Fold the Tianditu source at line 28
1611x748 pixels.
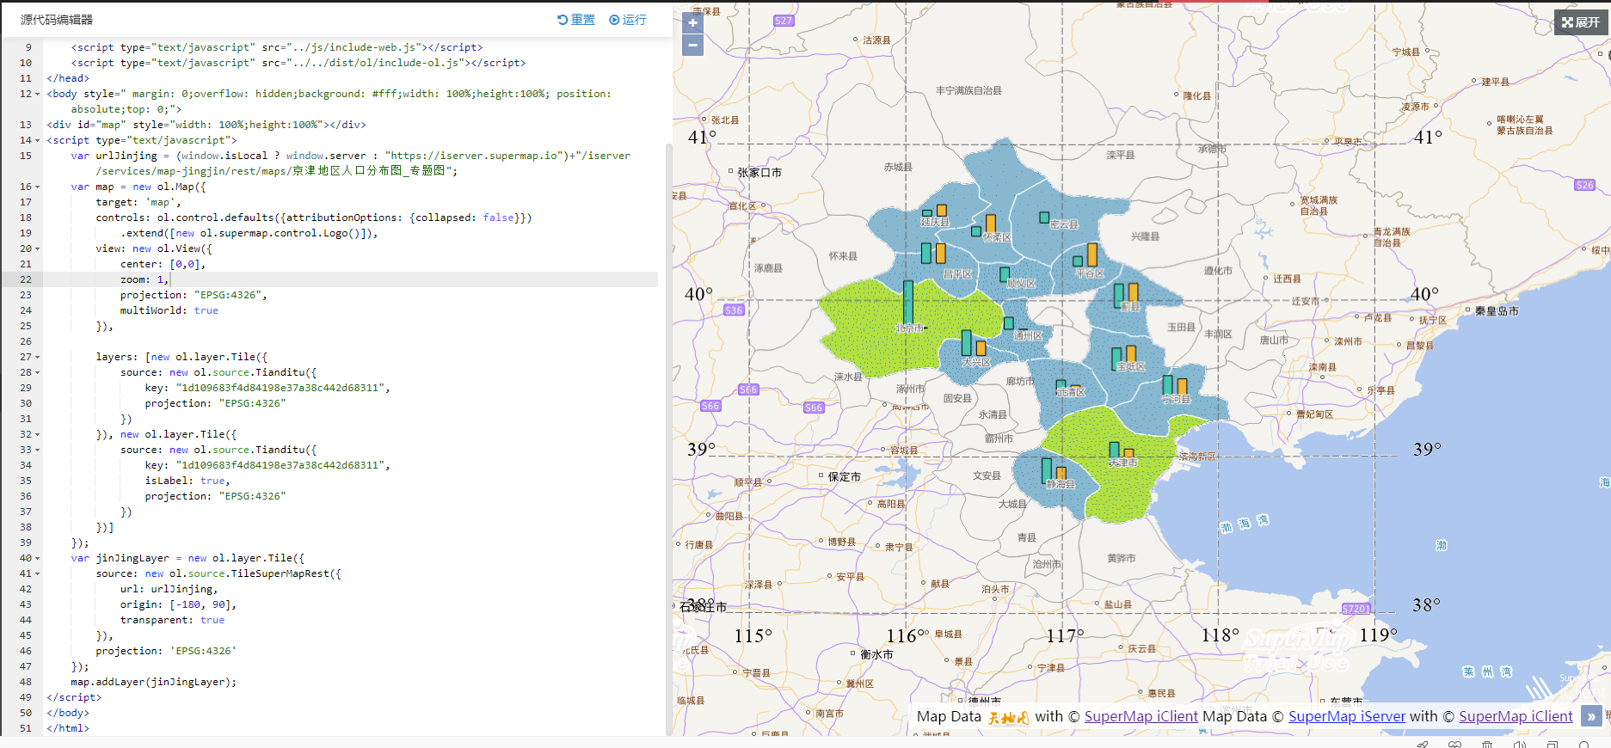tap(38, 372)
